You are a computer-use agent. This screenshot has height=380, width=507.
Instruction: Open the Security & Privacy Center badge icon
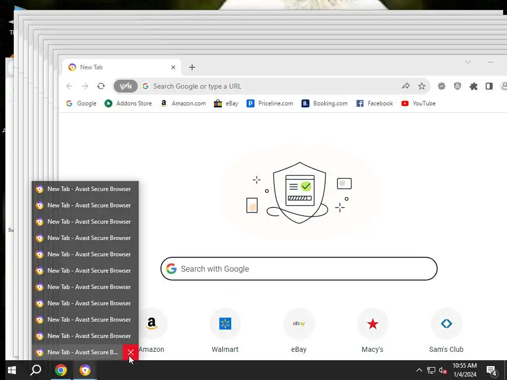click(442, 86)
